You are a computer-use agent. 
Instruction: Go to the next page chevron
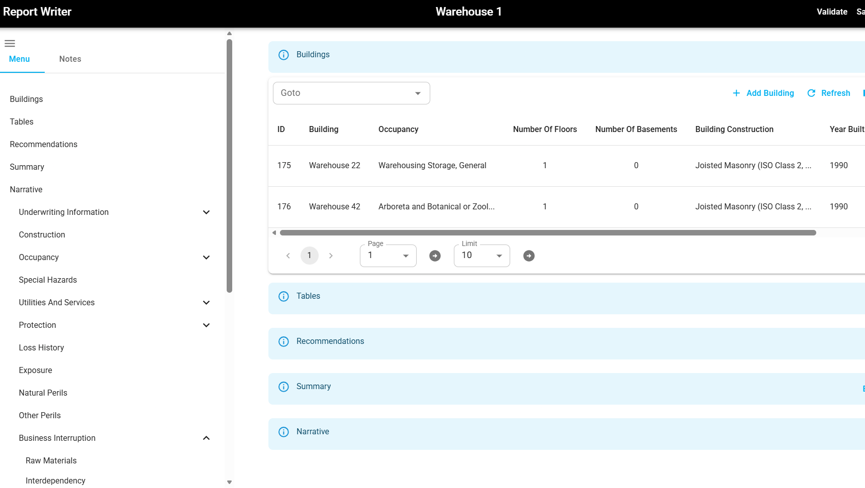(331, 256)
